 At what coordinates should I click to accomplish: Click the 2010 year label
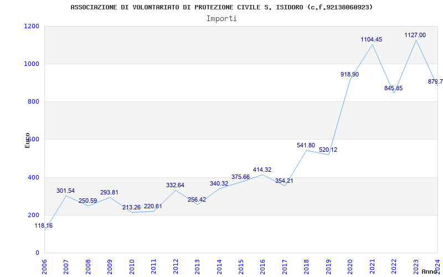132,267
